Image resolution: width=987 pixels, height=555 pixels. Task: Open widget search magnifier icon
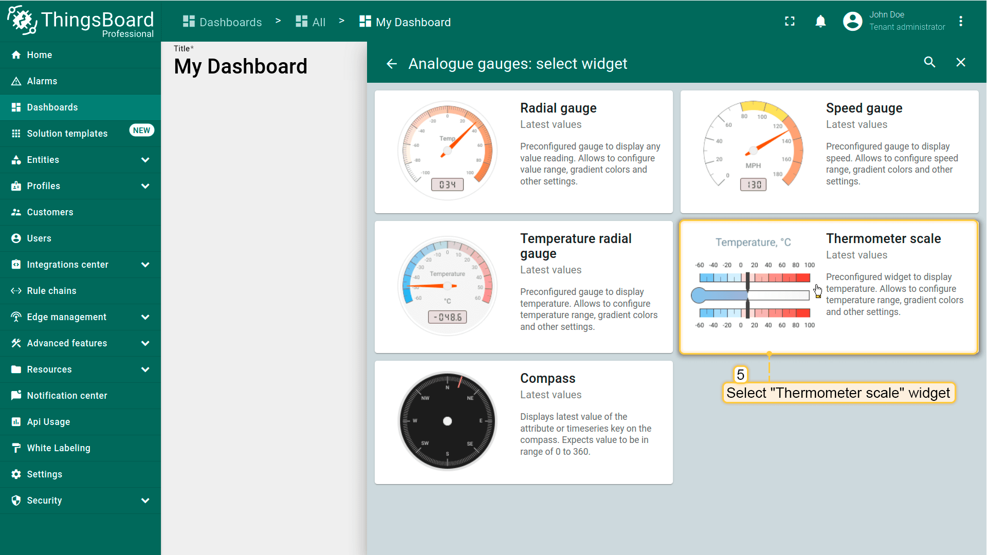[x=929, y=63]
